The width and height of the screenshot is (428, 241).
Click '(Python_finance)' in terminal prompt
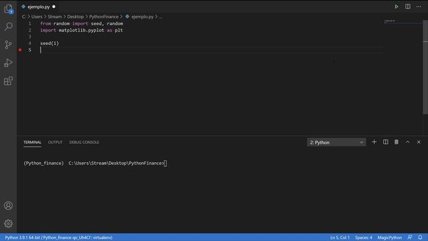click(43, 163)
